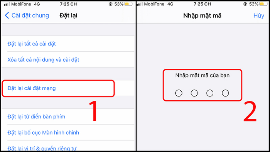Tap Hủy to cancel passcode entry

tap(259, 16)
